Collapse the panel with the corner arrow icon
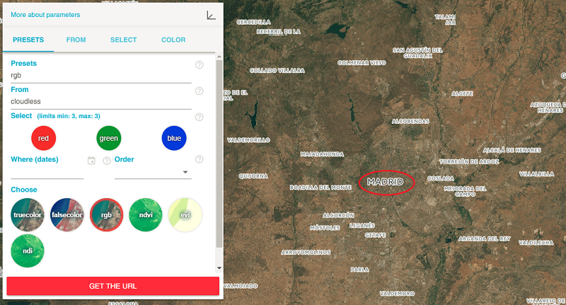Image resolution: width=566 pixels, height=305 pixels. point(211,15)
